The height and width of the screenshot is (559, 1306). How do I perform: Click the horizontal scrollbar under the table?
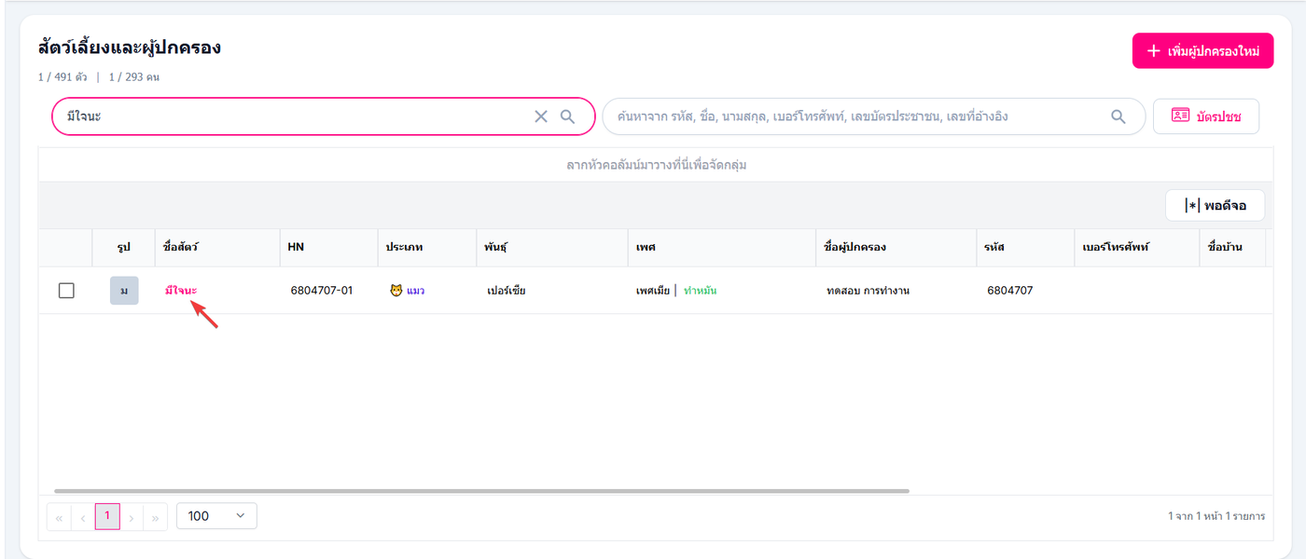(x=481, y=490)
